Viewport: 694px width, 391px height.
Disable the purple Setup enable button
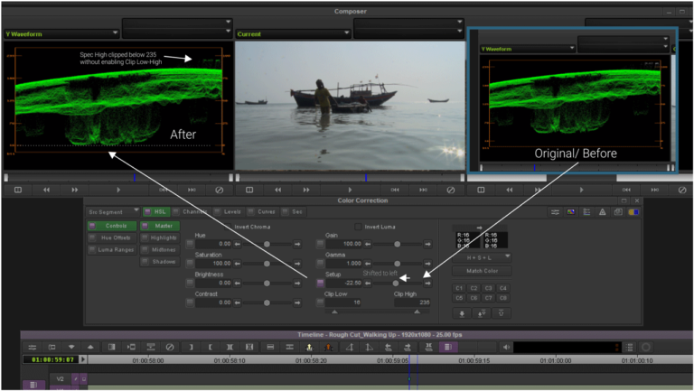pos(321,283)
